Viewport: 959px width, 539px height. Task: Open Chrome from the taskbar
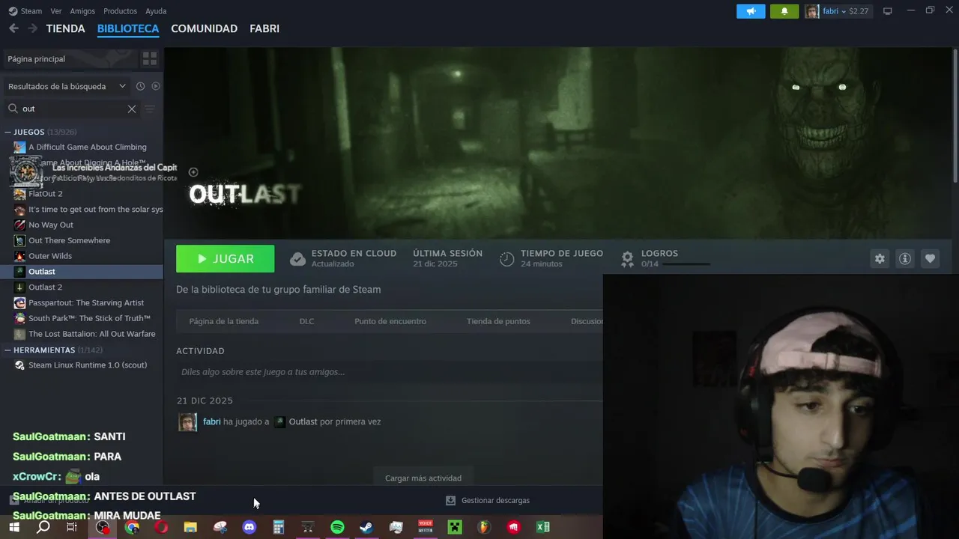tap(132, 527)
